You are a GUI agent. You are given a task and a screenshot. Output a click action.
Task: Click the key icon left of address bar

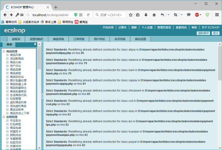click(17, 15)
